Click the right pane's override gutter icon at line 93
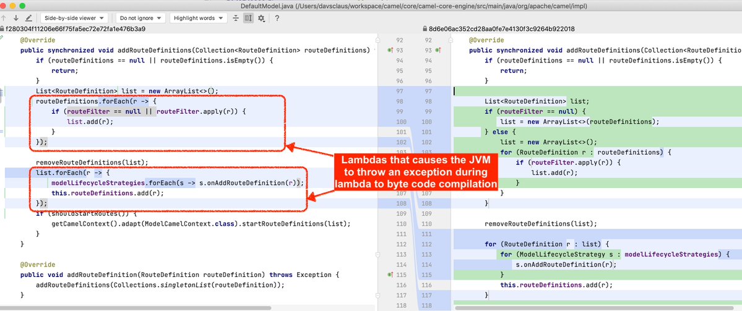Screen dimensions: 742x311 (x=438, y=50)
